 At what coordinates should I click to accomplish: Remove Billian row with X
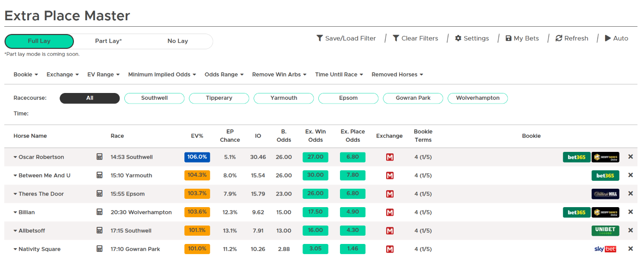pos(631,212)
